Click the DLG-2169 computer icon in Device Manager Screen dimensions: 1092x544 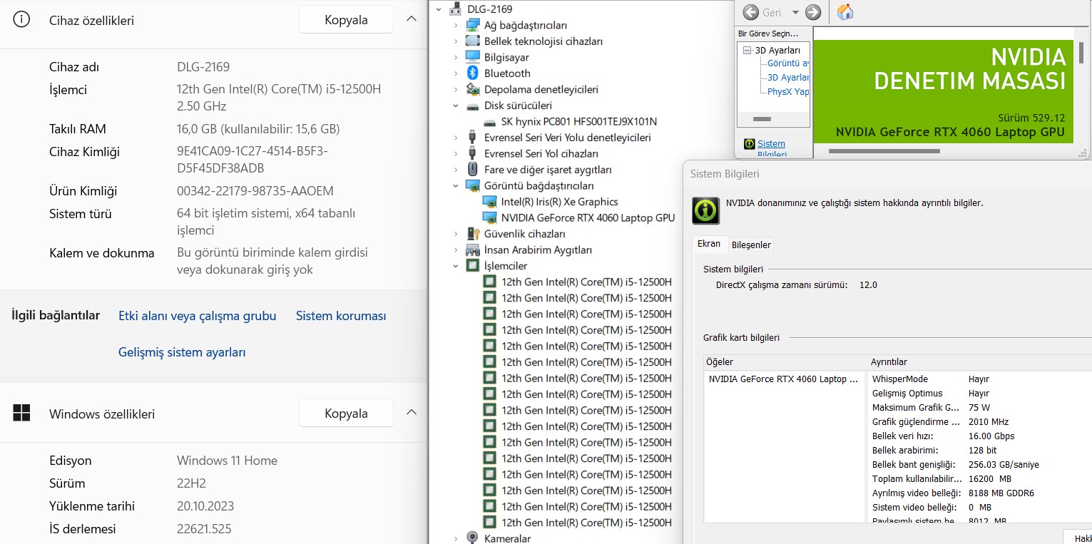point(455,9)
